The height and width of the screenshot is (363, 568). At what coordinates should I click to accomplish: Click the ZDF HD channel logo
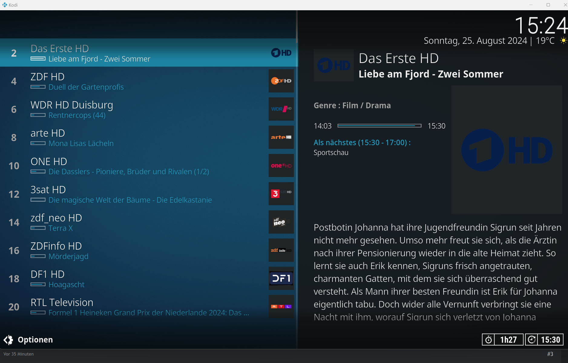coord(281,81)
